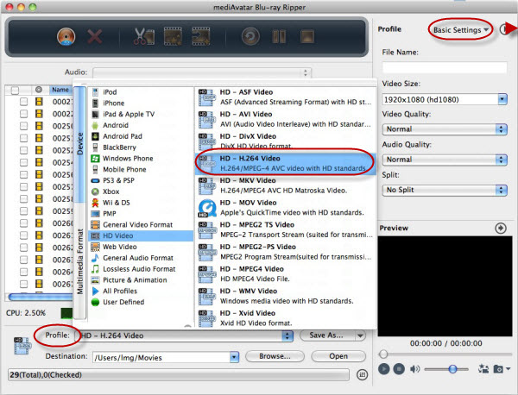Image resolution: width=518 pixels, height=395 pixels.
Task: Open the Audio Quality dropdown
Action: pyautogui.click(x=445, y=160)
